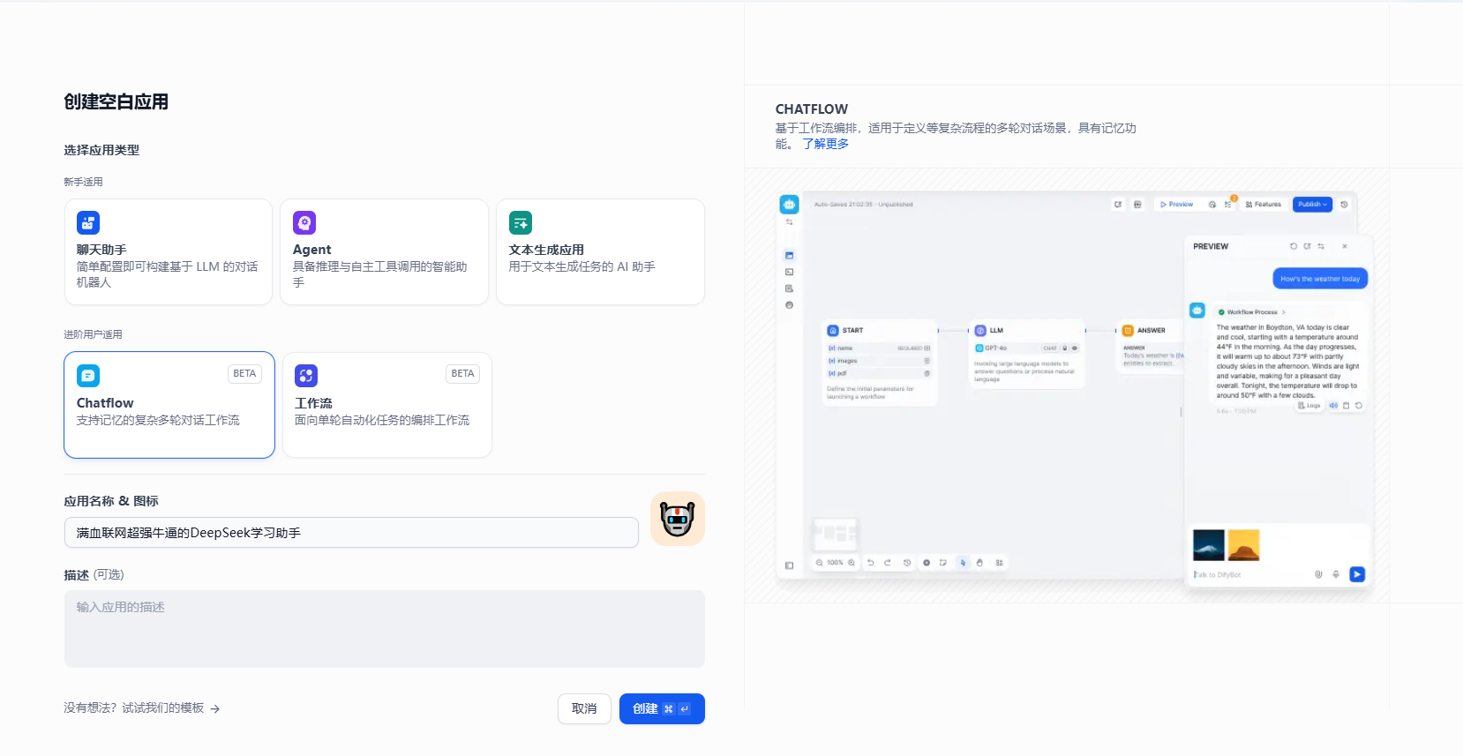Click the 文本生成应用 green icon

click(521, 222)
